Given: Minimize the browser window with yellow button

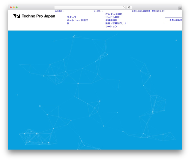Looking at the screenshot, I should click(14, 7).
